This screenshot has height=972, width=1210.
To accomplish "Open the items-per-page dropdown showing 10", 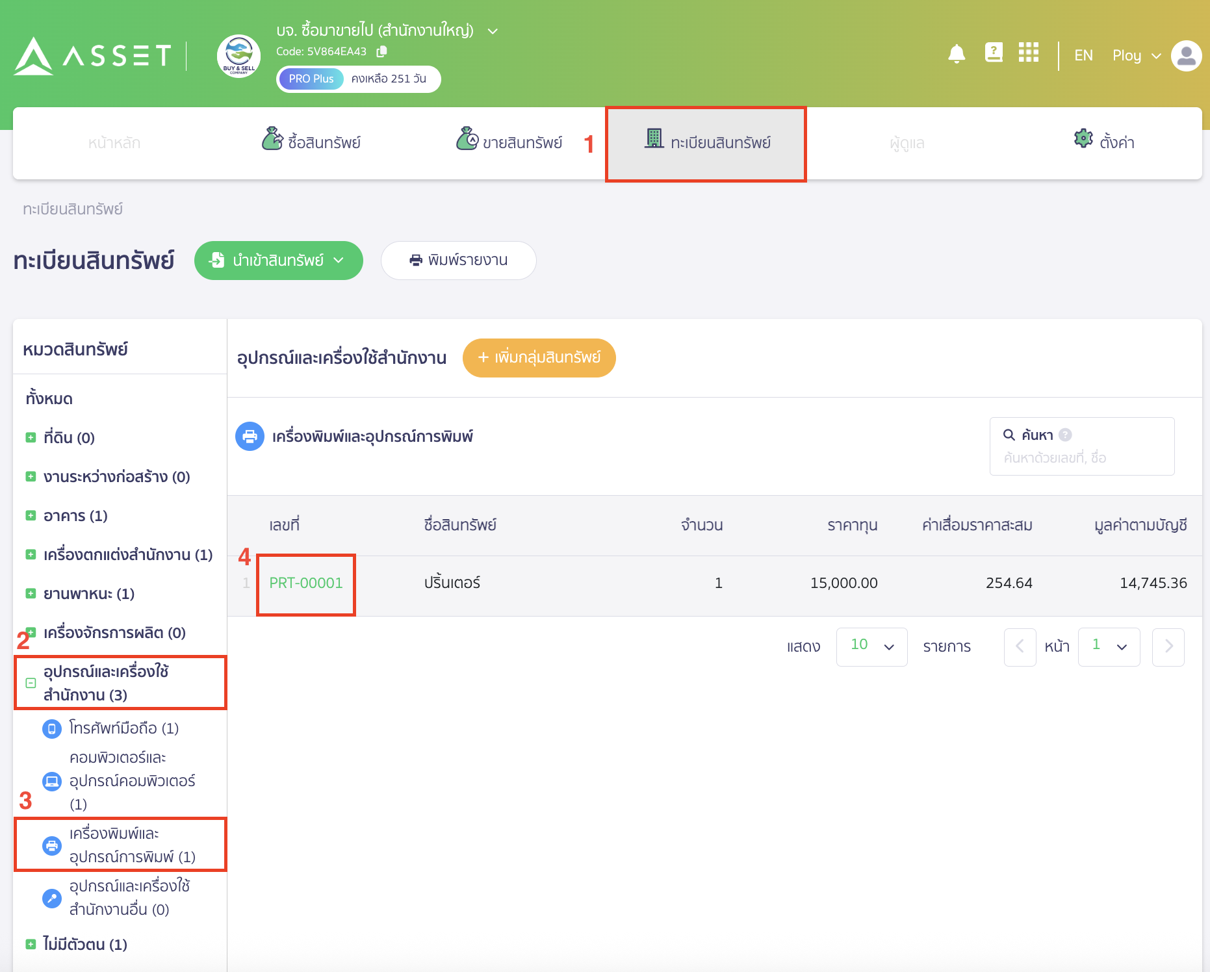I will click(x=871, y=646).
